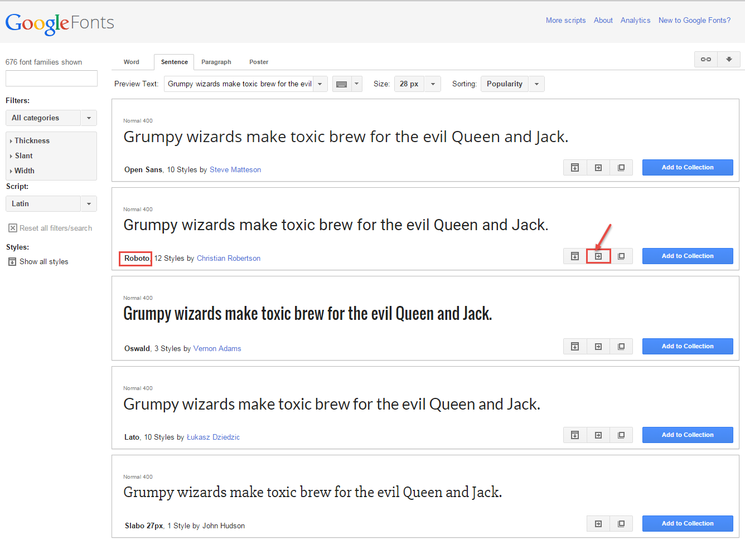Add Oswald to Collection

coord(688,346)
